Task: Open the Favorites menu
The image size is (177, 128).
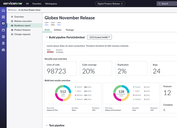Action: pyautogui.click(x=37, y=4)
